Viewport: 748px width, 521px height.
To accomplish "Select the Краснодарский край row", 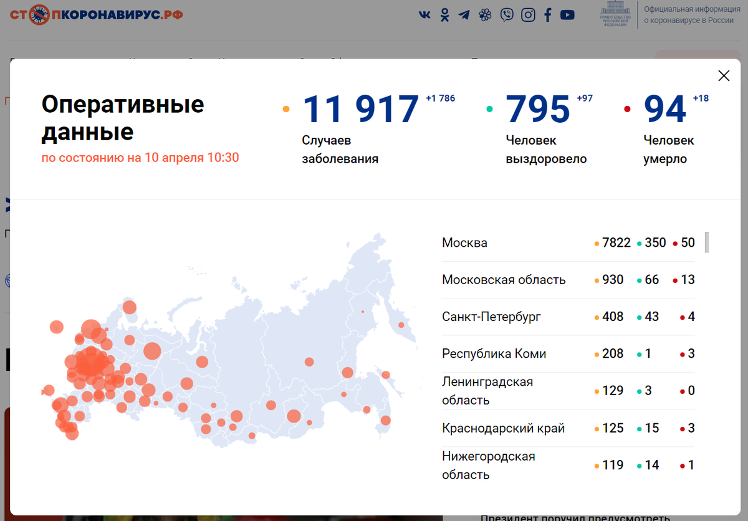I will click(568, 428).
